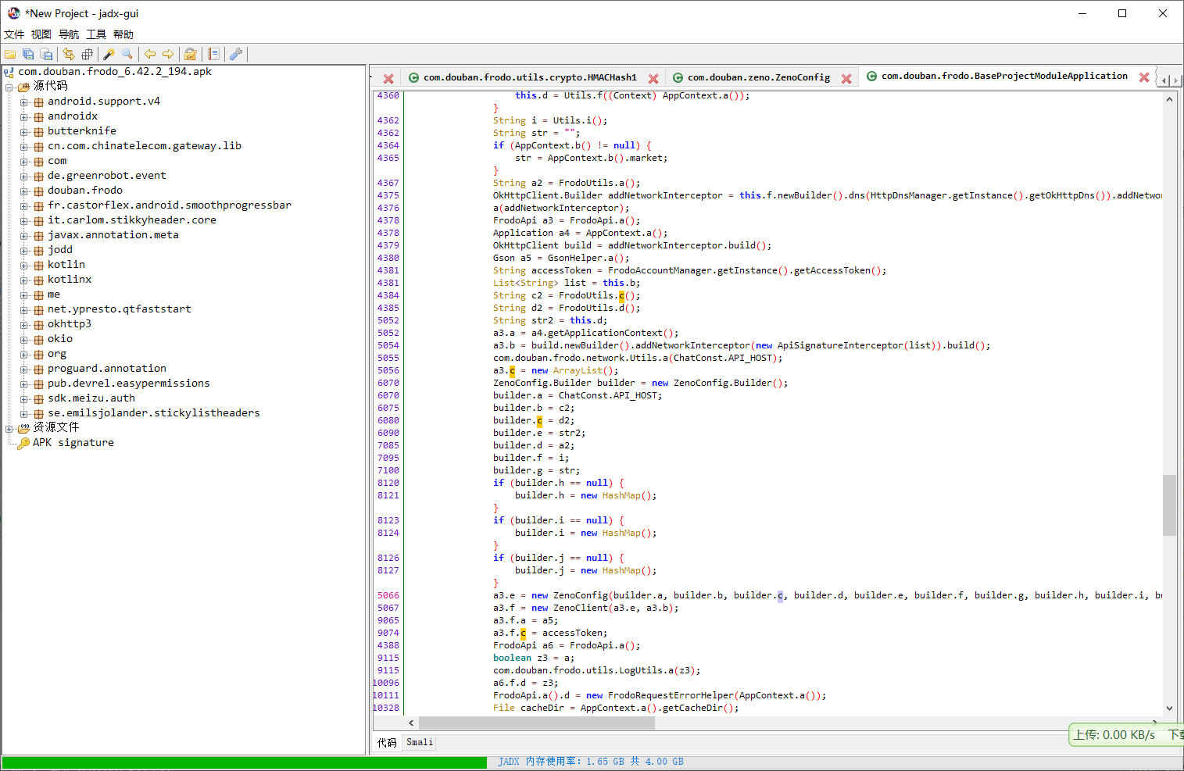Viewport: 1184px width, 771px height.
Task: Select BaseProjectModuleApplication tab
Action: 1004,76
